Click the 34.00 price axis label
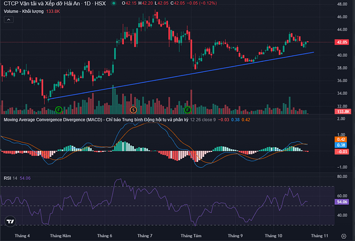355x241 pixels. pyautogui.click(x=342, y=93)
